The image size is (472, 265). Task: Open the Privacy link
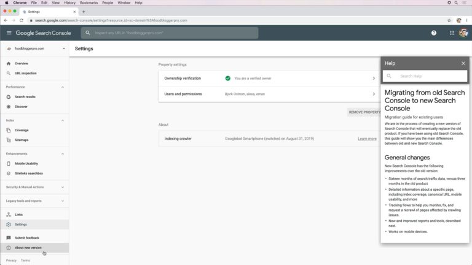pos(11,261)
